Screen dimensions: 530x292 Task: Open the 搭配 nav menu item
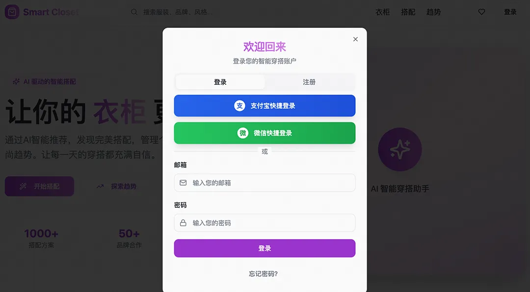(x=408, y=12)
